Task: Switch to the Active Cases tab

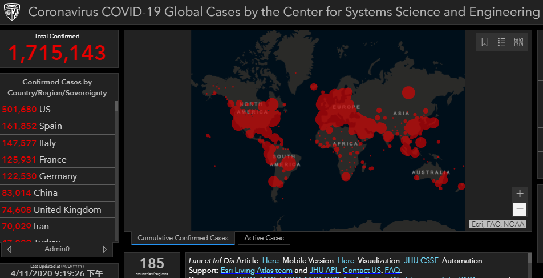Action: [264, 238]
